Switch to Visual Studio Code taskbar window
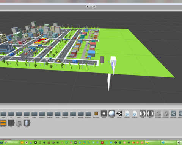 point(169,143)
